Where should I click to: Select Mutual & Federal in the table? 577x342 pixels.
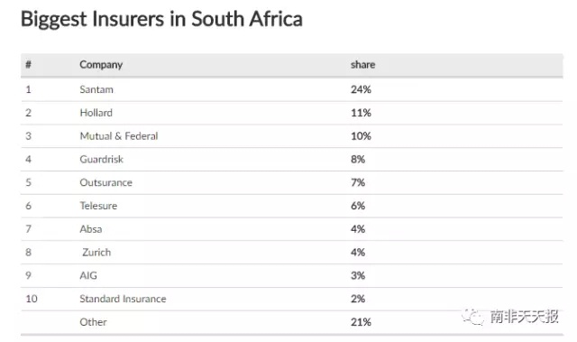[119, 136]
